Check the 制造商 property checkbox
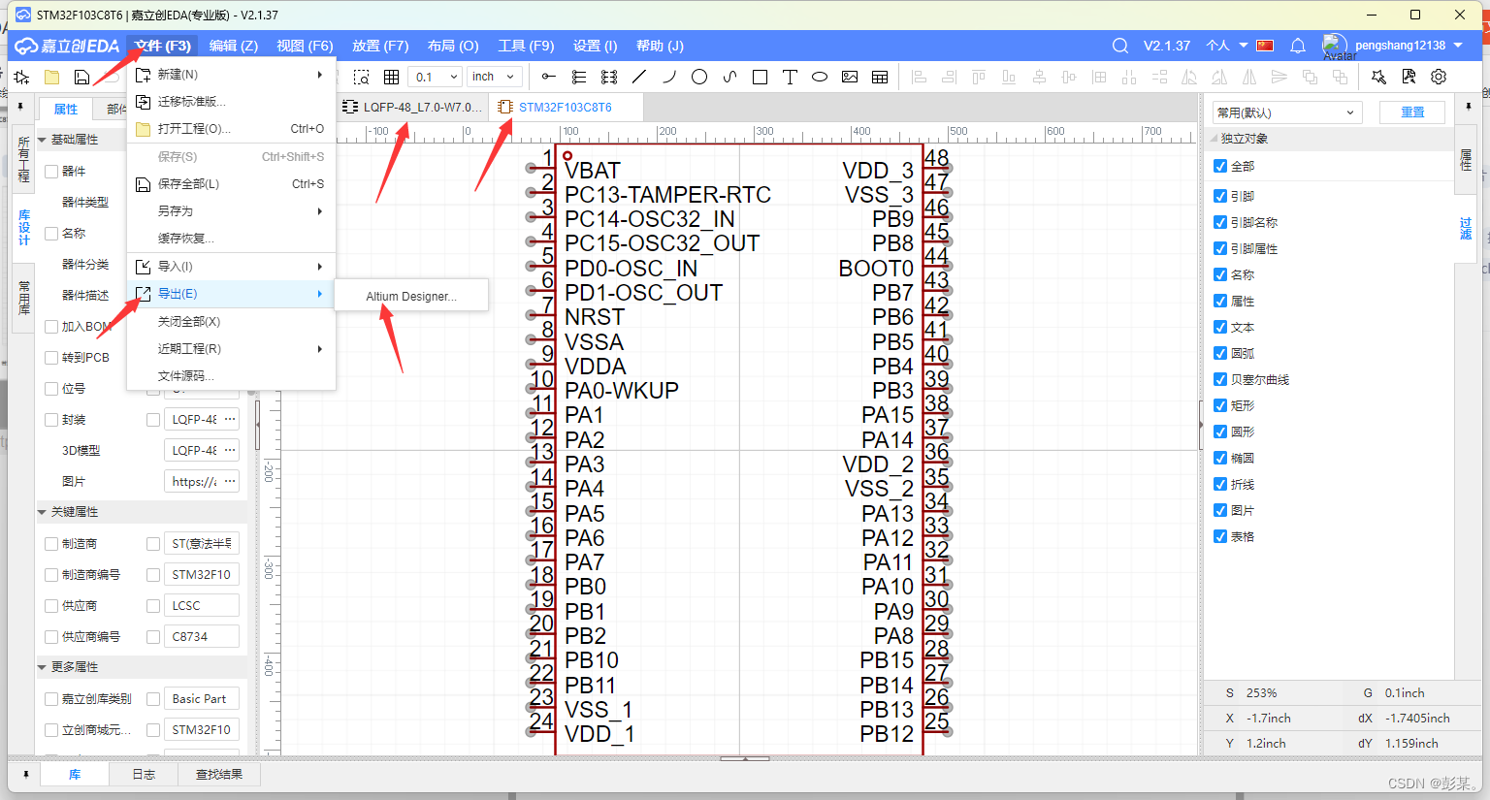The height and width of the screenshot is (800, 1490). click(x=51, y=544)
